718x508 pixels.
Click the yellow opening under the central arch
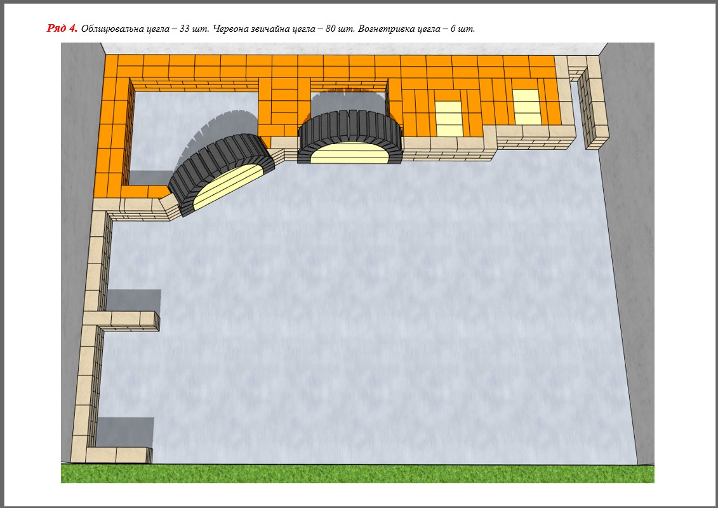351,152
